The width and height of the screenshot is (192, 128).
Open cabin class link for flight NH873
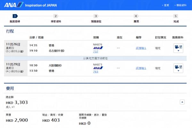141,68
